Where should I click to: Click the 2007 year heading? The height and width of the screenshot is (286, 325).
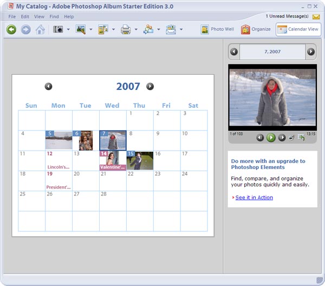click(x=128, y=87)
